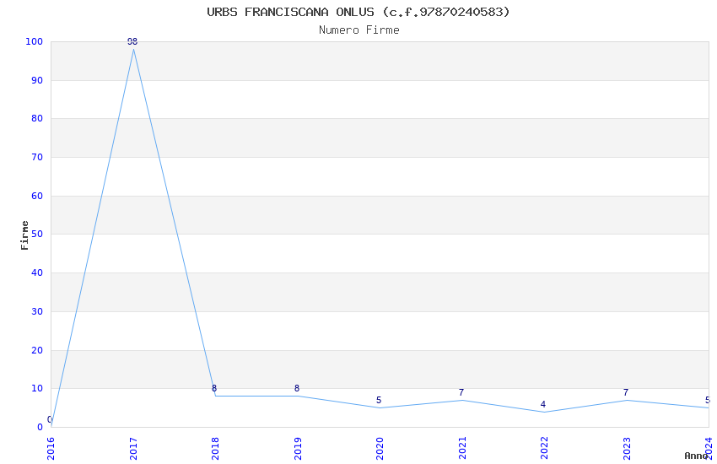Select the 2017 year label
This screenshot has height=464, width=717.
coord(133,449)
